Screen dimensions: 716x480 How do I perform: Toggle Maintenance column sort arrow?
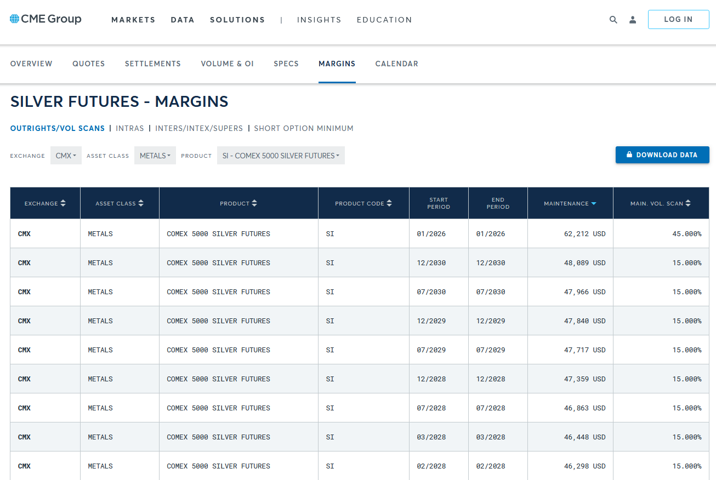pos(594,203)
